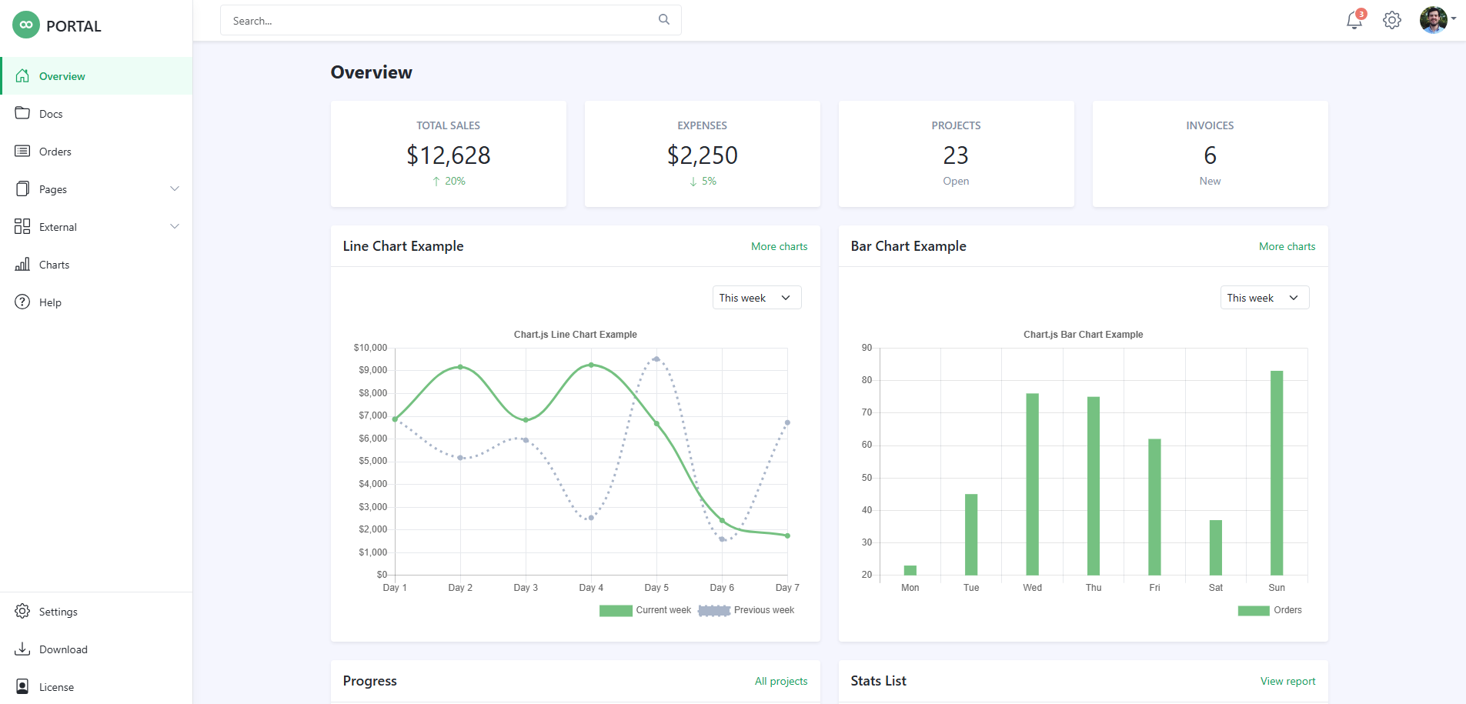Follow More charts link on Bar Chart
The width and height of the screenshot is (1466, 704).
point(1287,246)
